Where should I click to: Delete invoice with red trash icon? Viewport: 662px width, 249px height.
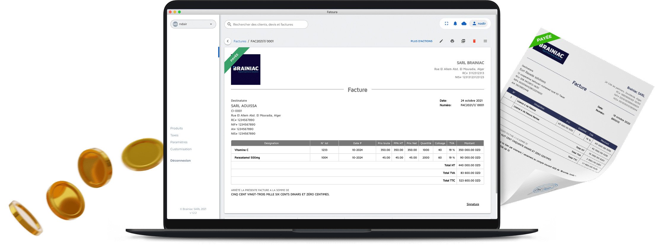tap(474, 41)
